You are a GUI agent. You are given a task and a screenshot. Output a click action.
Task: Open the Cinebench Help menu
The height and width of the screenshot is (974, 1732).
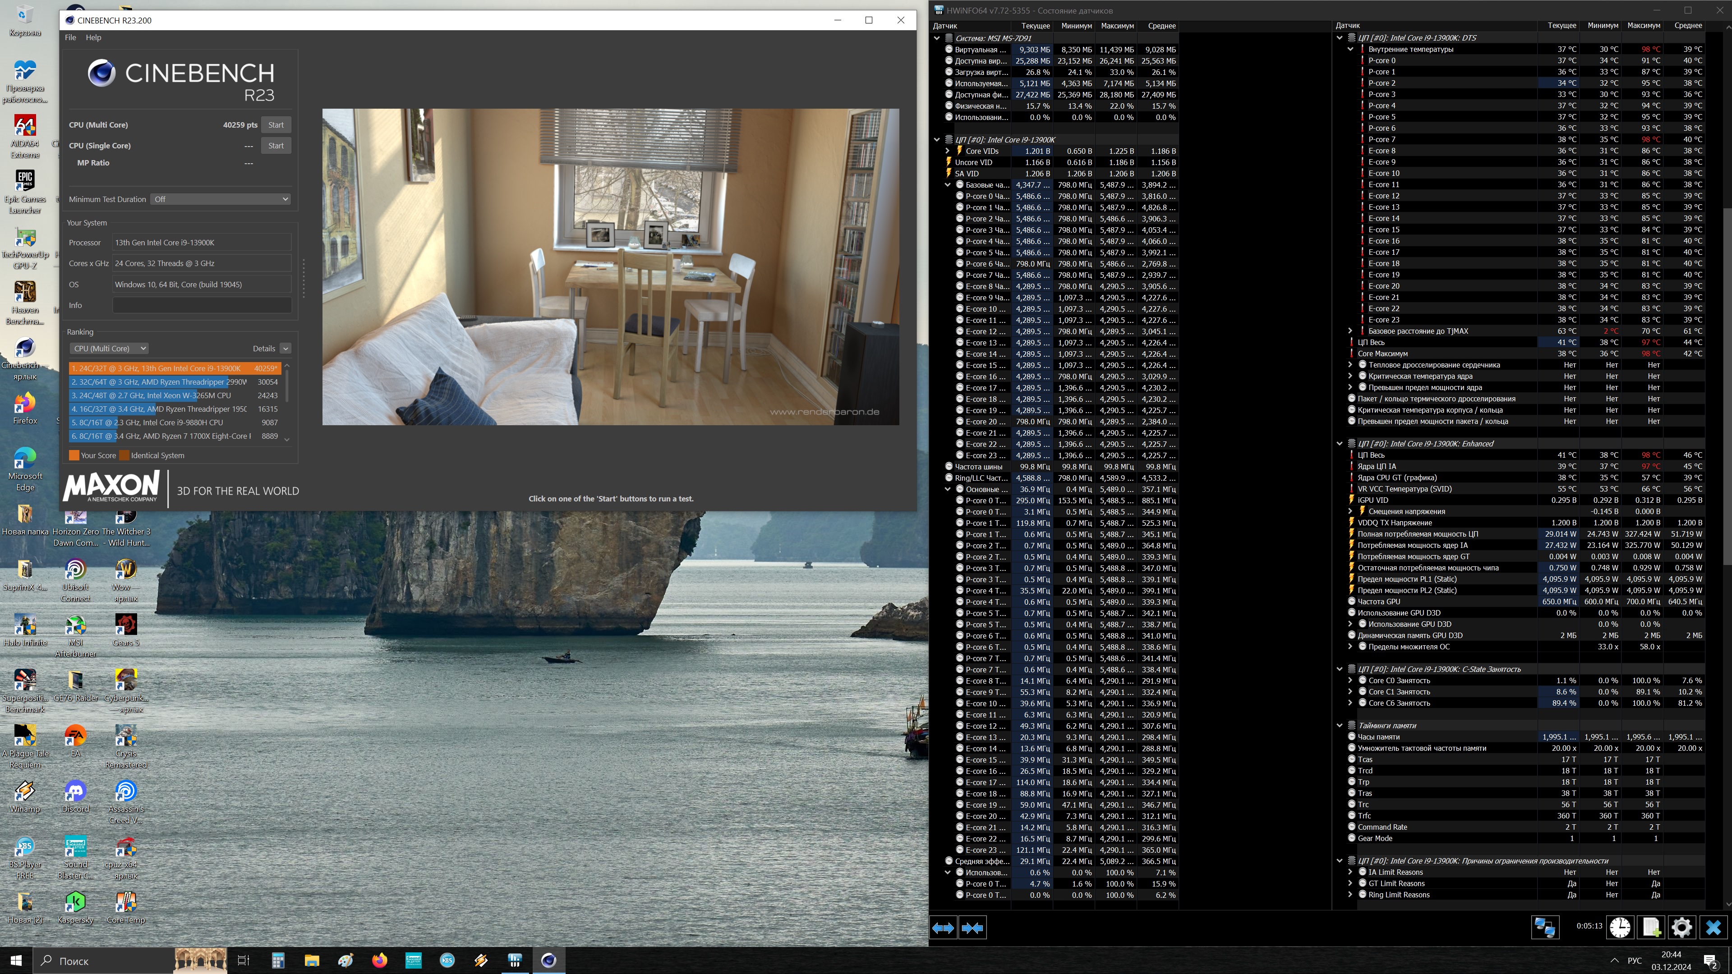(93, 37)
